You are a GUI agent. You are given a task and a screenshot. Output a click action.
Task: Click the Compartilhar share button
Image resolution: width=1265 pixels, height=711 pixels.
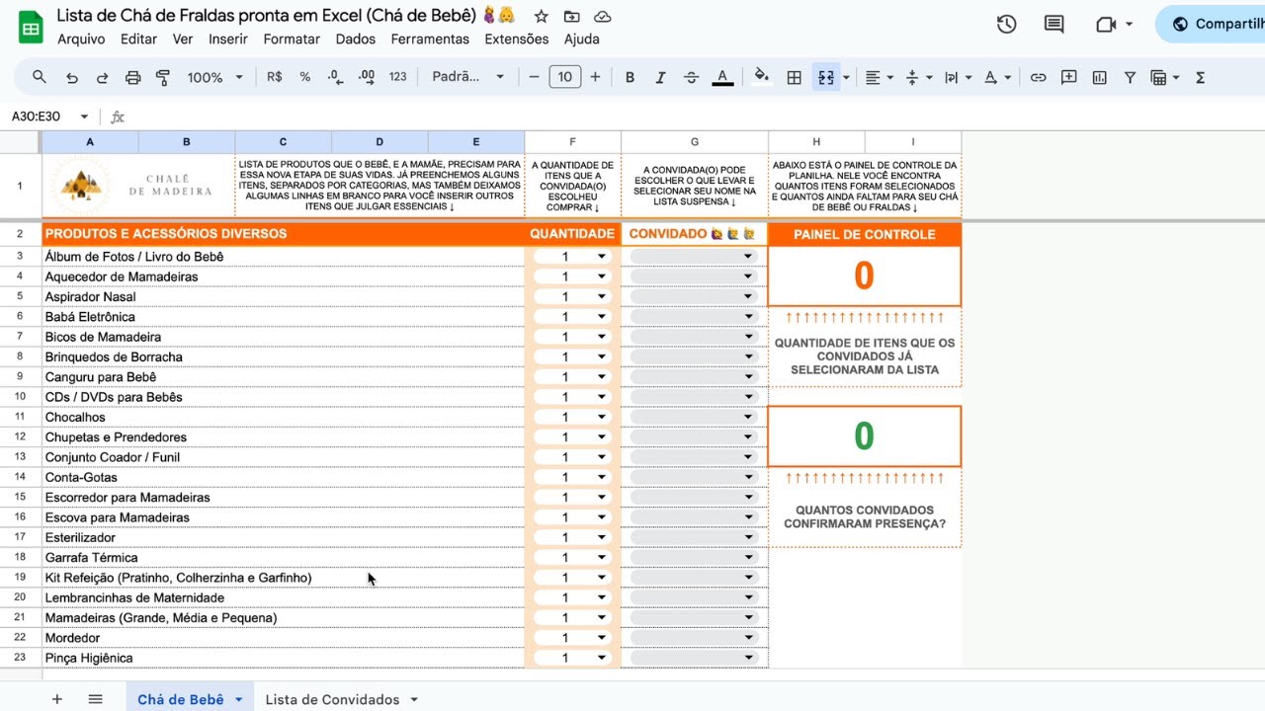tap(1211, 24)
